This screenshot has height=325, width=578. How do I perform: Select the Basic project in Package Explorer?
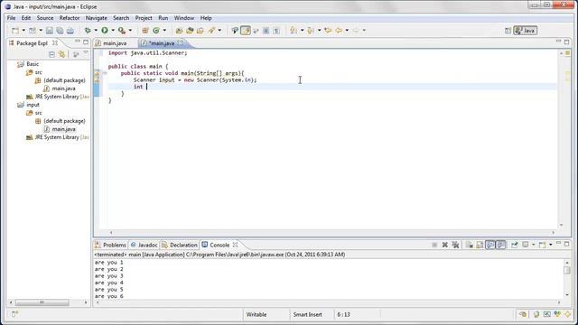[33, 64]
